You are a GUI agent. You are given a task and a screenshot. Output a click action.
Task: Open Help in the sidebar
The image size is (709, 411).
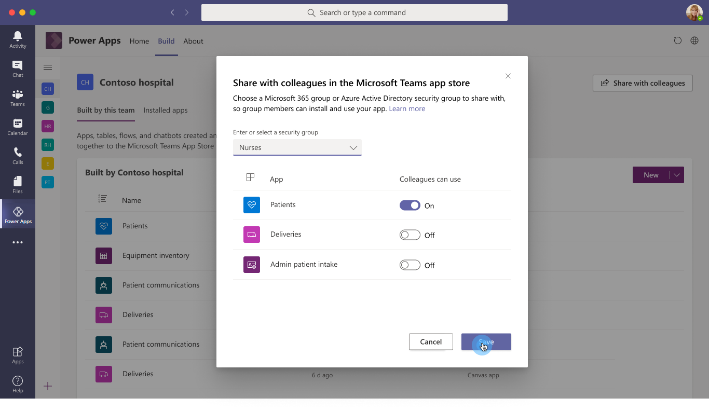coord(18,384)
